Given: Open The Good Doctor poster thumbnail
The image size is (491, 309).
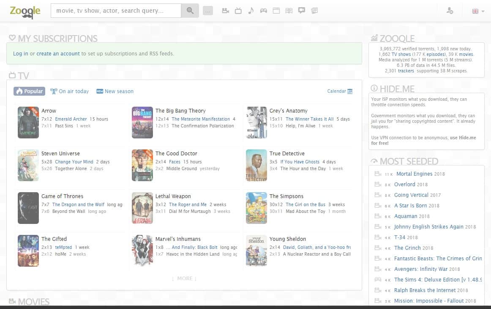Looking at the screenshot, I should pos(142,166).
